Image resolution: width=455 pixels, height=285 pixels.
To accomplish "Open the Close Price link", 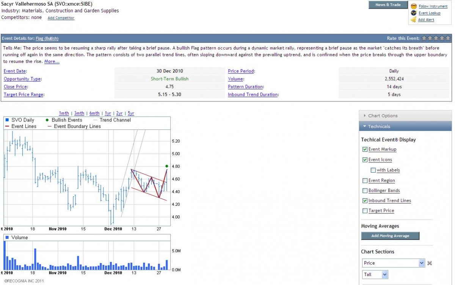I will click(15, 87).
